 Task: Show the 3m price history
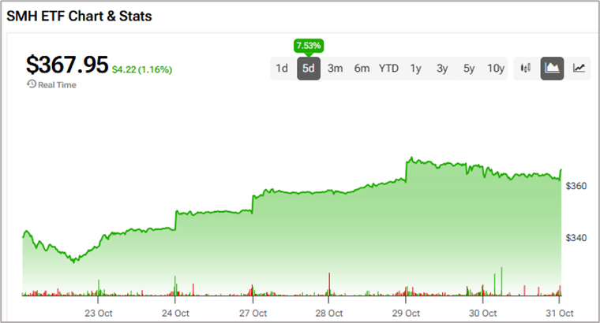pos(335,69)
